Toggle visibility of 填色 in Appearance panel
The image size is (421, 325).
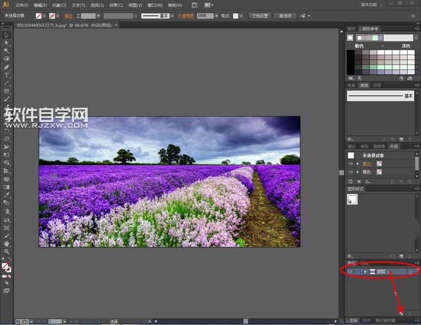point(351,172)
